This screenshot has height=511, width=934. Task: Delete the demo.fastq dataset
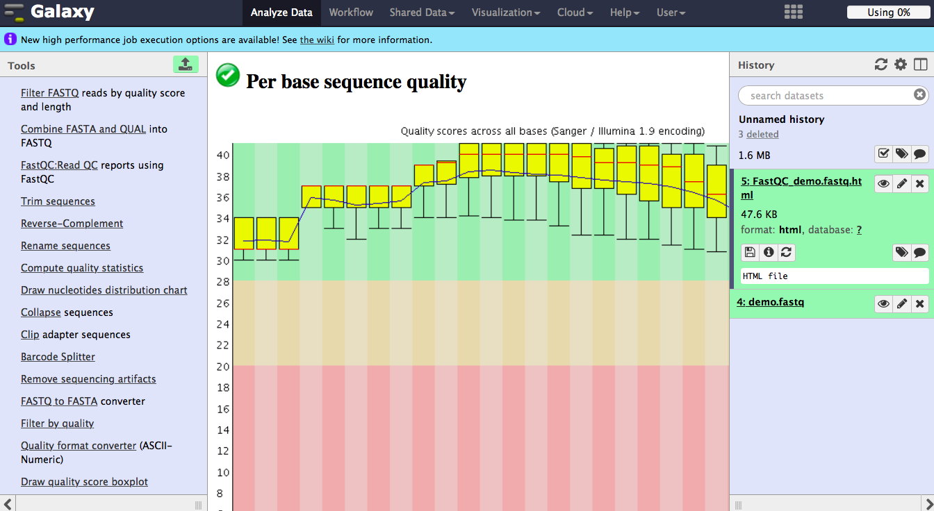pyautogui.click(x=919, y=303)
